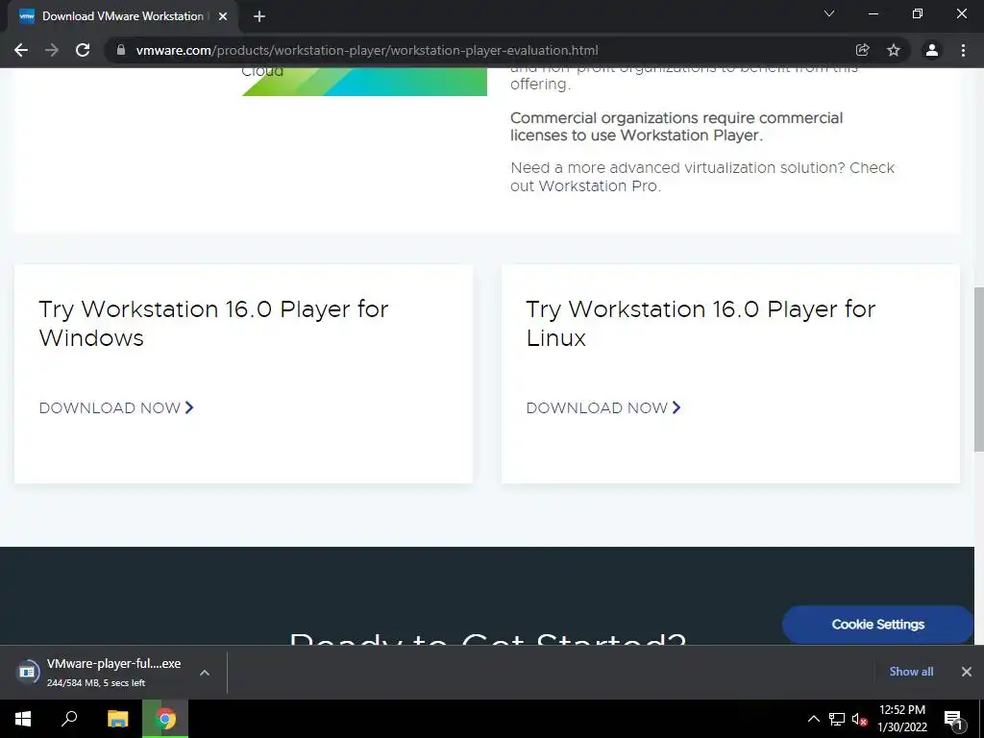The height and width of the screenshot is (738, 984).
Task: Open the notification center icon
Action: point(953,719)
